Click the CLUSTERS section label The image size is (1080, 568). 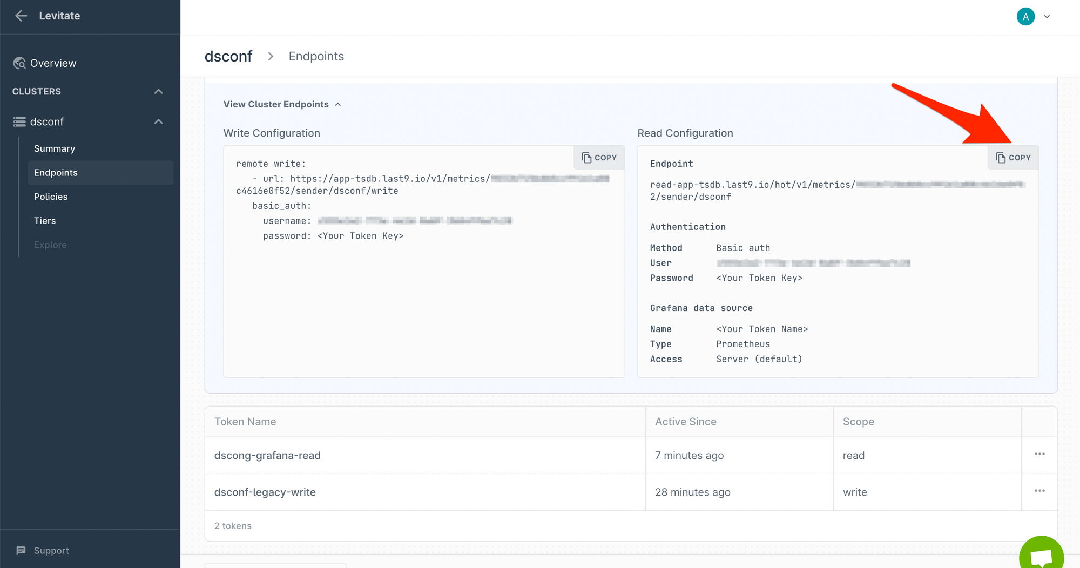pos(37,92)
